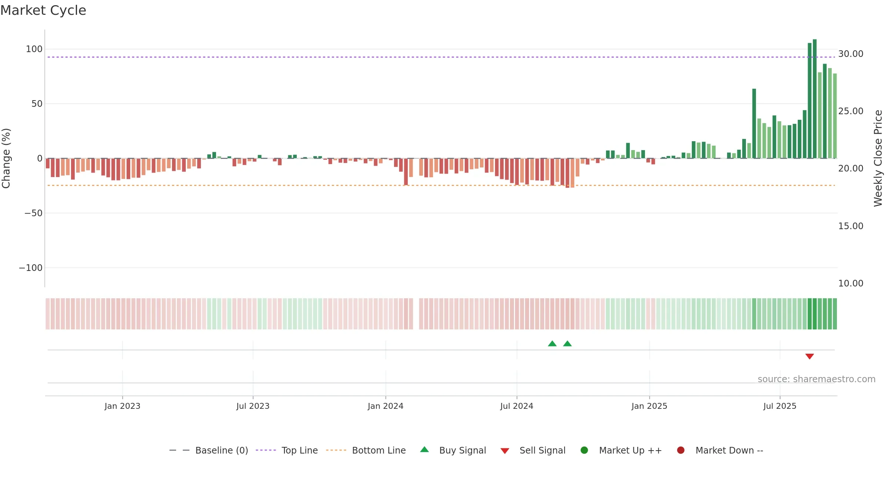Toggle the Sell Signal legend entry

coord(533,450)
